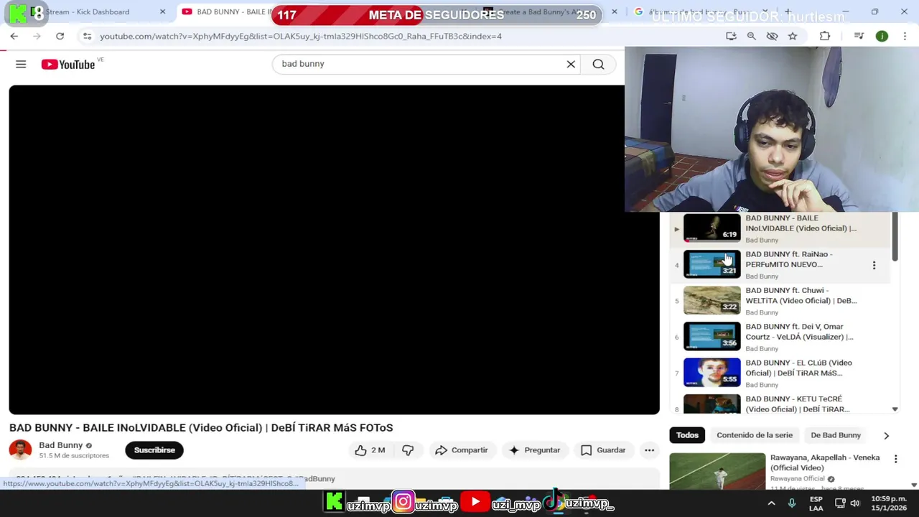Play EL CLúB (Video Oficial) in the playlist
The height and width of the screenshot is (517, 919).
pyautogui.click(x=798, y=368)
